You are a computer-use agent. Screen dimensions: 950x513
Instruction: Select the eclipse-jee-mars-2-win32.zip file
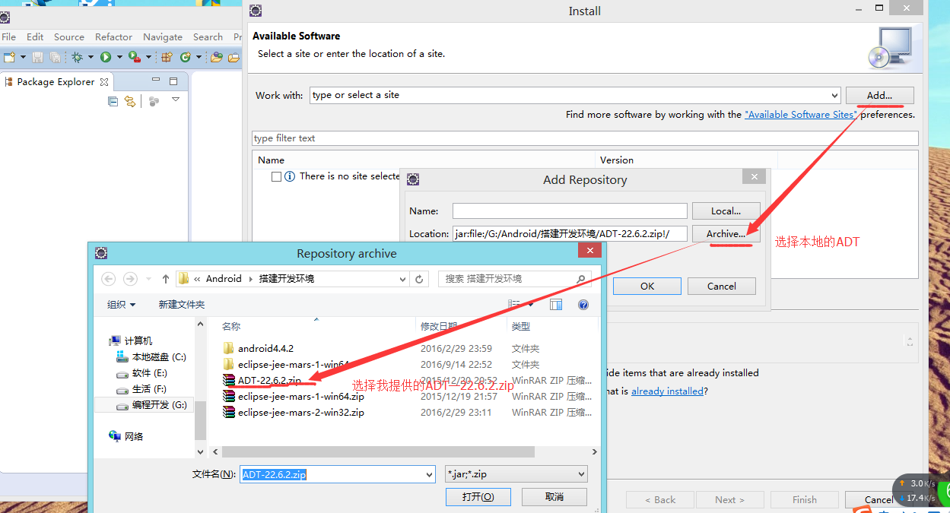pos(294,412)
